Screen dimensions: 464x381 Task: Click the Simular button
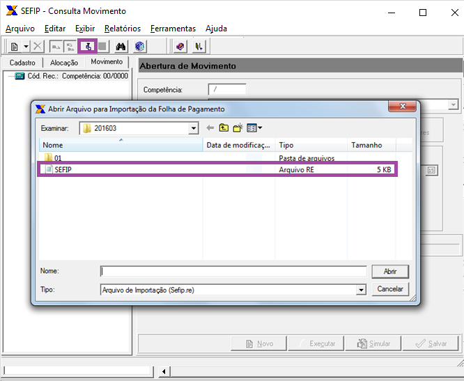point(373,343)
